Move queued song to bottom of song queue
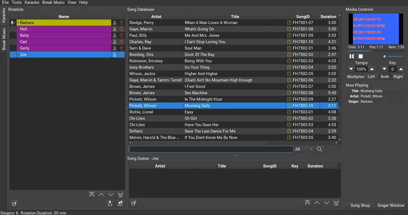 click(336, 203)
